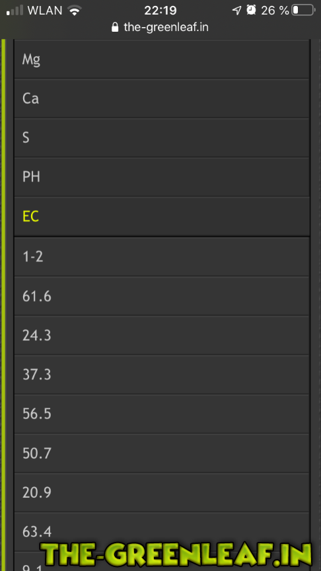This screenshot has width=321, height=571.
Task: Click the yellow EC header cell
Action: [x=162, y=217]
